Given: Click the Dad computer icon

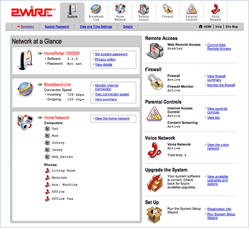Looking at the screenshot, I should (47, 128).
